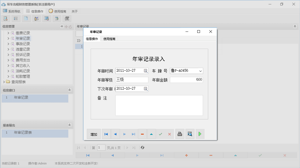Click the 增加 button

(93, 134)
